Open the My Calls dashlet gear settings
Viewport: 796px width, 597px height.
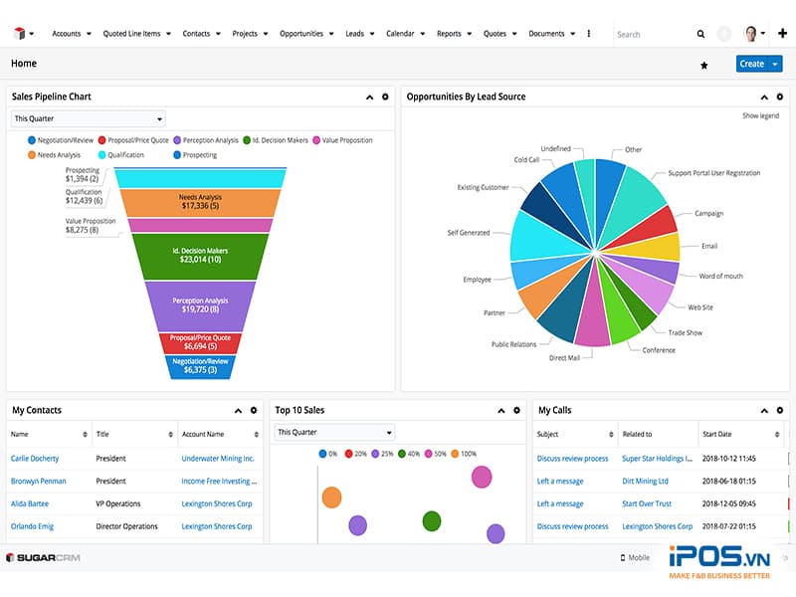780,409
